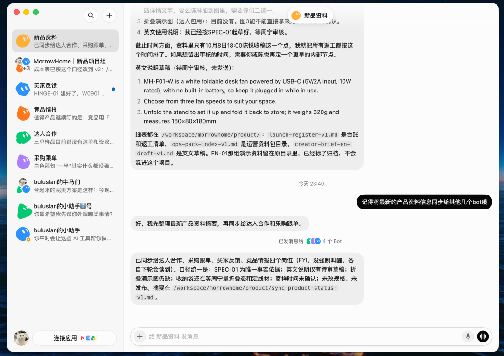Open MorrowHome | 新品项目组 group chat

click(x=65, y=65)
